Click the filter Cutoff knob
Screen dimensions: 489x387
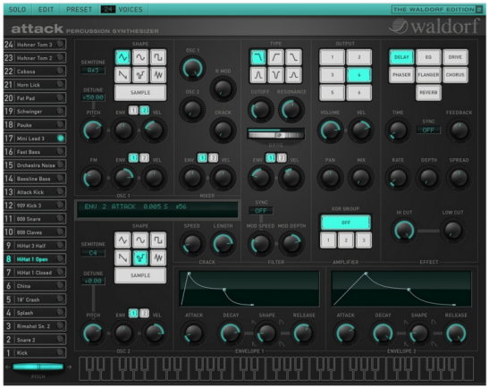pos(260,109)
